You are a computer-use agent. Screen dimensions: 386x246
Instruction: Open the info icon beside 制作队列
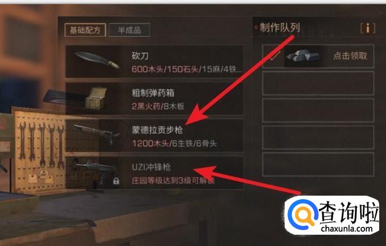coord(368,28)
